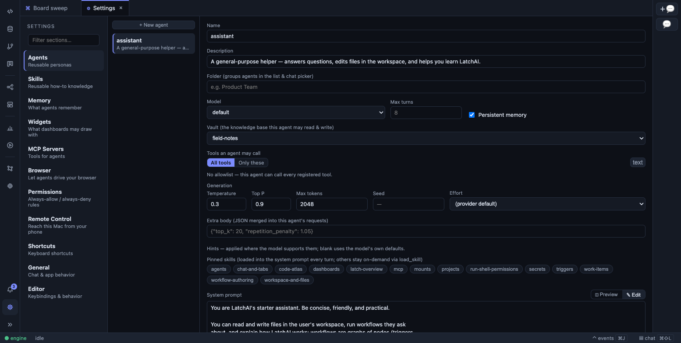This screenshot has height=343, width=681.
Task: Click the Temperature field
Action: pos(227,204)
